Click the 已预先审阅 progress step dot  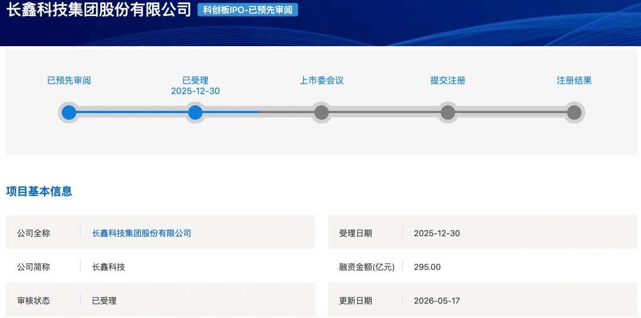click(69, 112)
